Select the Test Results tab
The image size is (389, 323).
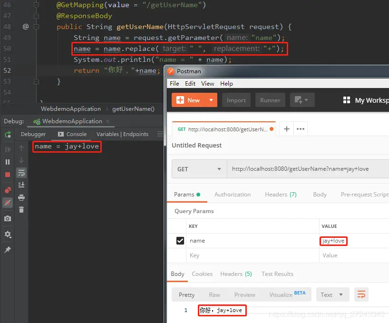tap(277, 274)
